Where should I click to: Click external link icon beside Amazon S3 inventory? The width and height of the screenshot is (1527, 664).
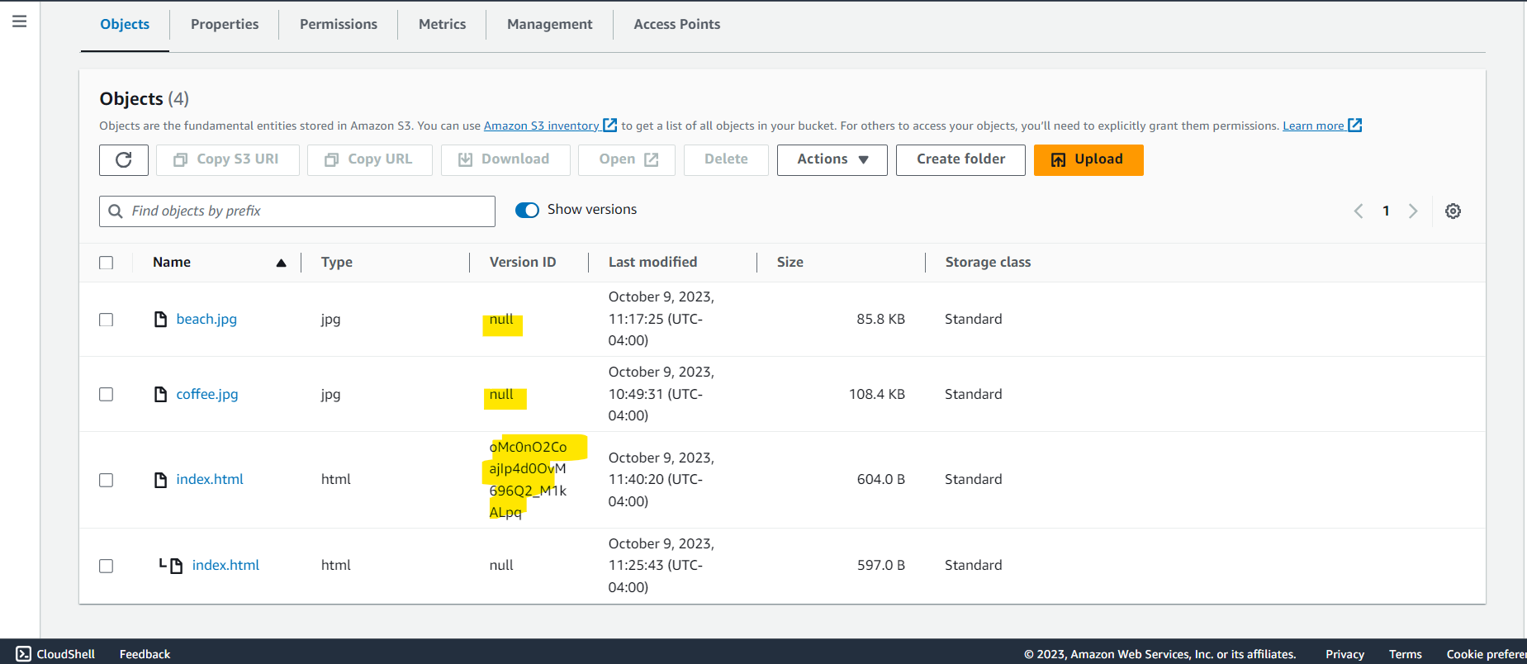610,126
